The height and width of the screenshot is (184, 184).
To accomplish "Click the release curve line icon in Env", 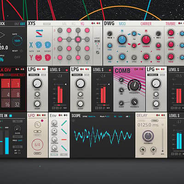I will click(64, 148).
